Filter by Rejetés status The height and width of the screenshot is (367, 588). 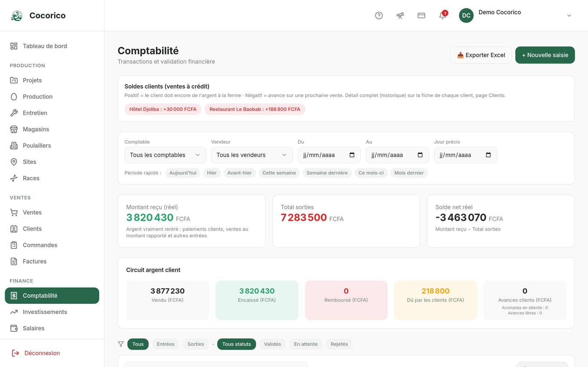coord(339,344)
